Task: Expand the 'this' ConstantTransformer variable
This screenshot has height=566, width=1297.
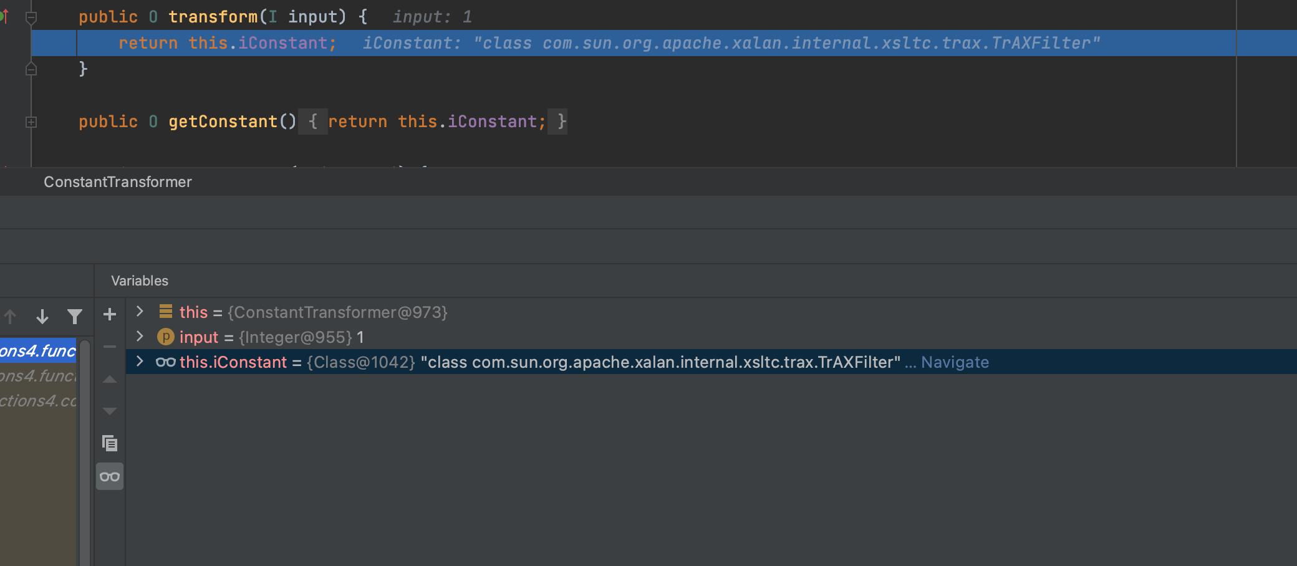Action: (140, 311)
